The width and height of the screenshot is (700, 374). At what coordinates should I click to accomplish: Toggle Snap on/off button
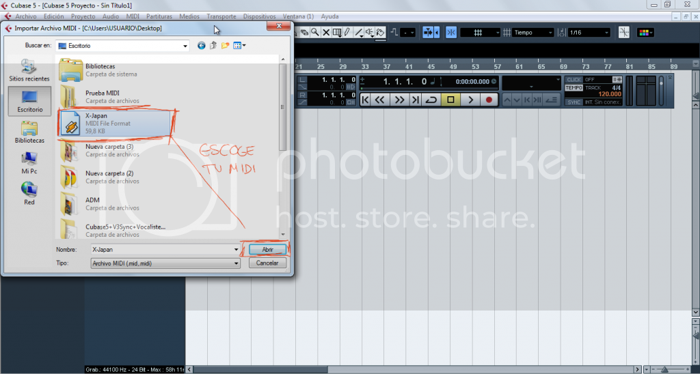click(x=451, y=33)
